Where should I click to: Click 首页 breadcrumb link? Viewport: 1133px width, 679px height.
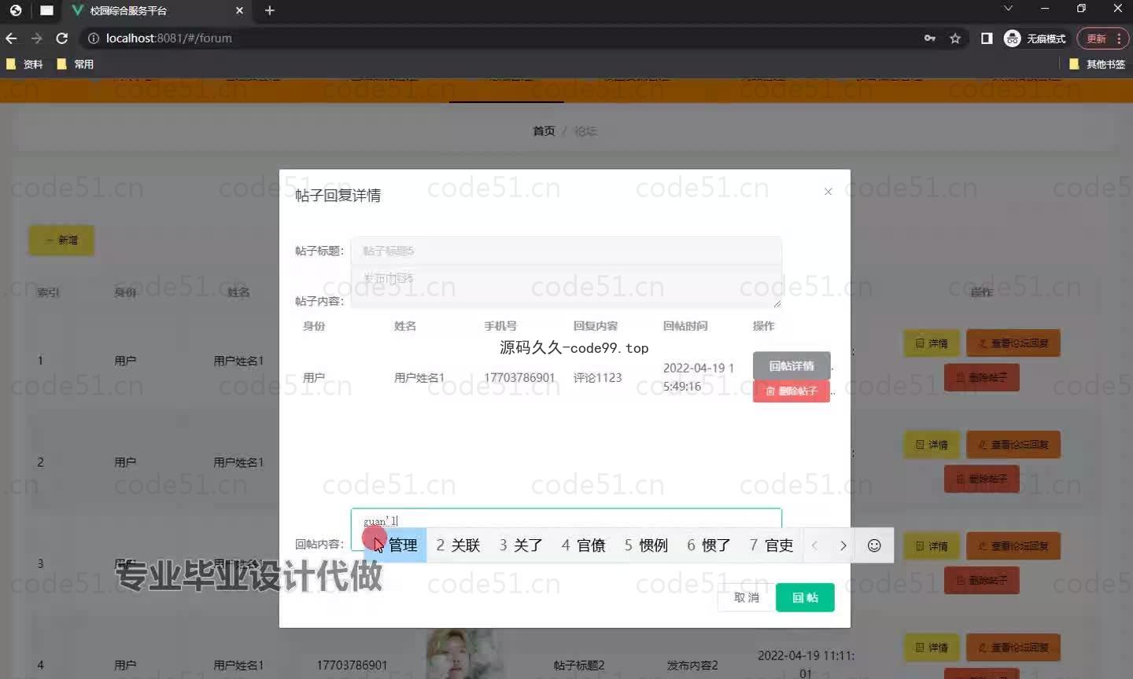pyautogui.click(x=544, y=131)
